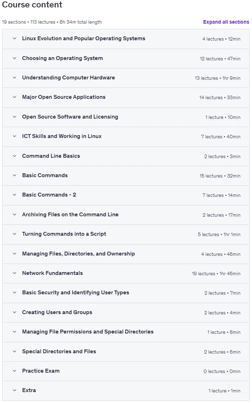
Task: Expand chevron for Command Line Basics
Action: 14,156
